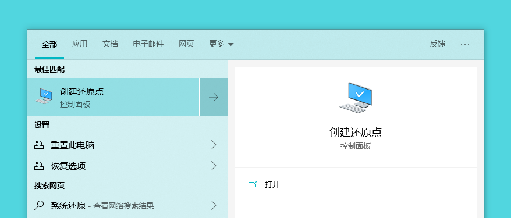Expand the 重置此电脑 chevron

click(214, 145)
